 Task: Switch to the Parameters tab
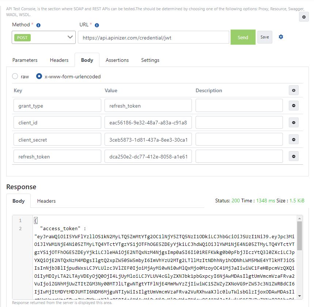click(x=24, y=60)
